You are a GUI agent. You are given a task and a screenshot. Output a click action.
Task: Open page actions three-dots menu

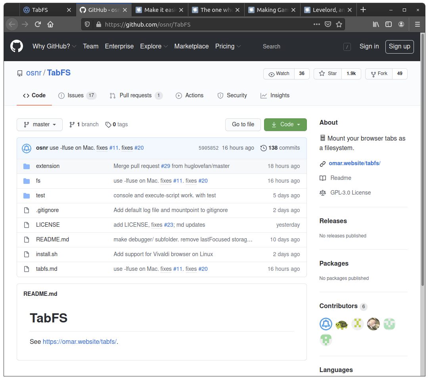tap(316, 24)
